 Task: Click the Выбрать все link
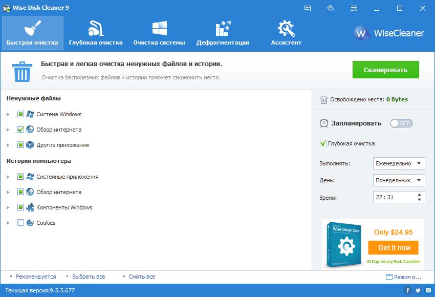(x=89, y=277)
